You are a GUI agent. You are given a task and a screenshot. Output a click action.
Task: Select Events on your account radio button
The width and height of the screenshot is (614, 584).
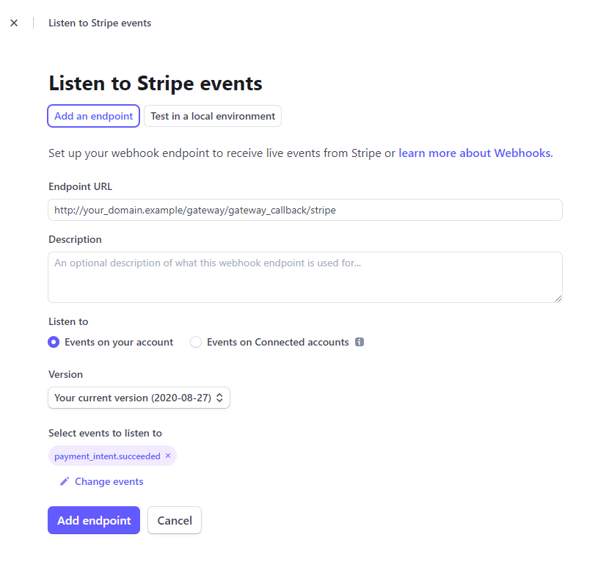tap(54, 342)
